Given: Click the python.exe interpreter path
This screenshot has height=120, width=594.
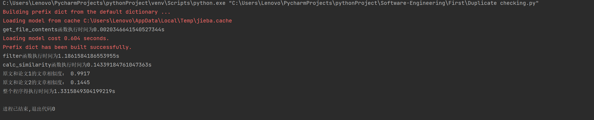Looking at the screenshot, I should [114, 3].
